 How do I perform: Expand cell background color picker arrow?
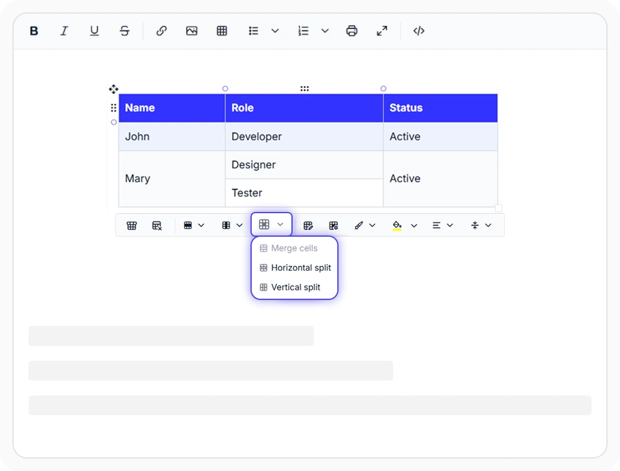click(x=414, y=226)
